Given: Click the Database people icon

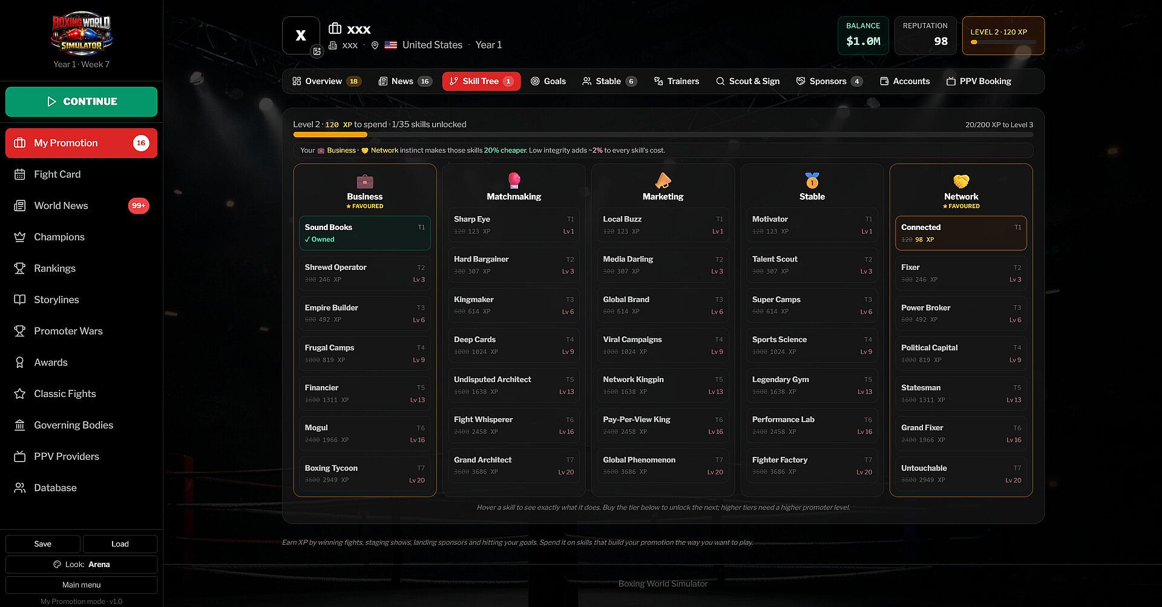Looking at the screenshot, I should 20,488.
